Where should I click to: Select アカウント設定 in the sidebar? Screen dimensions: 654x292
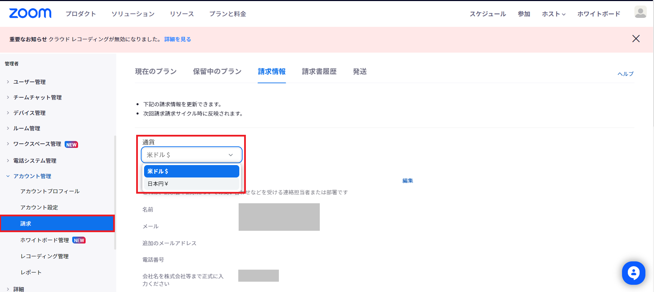(x=39, y=207)
